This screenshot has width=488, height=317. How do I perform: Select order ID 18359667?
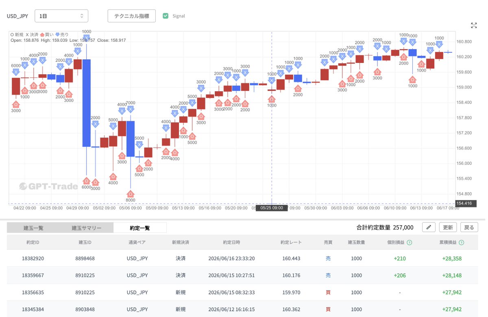33,275
